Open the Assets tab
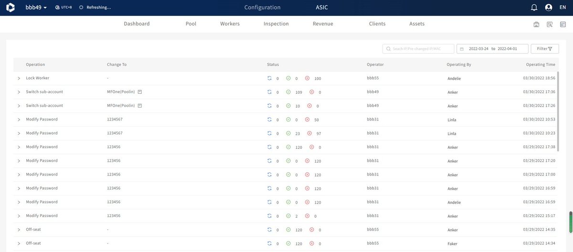This screenshot has width=573, height=252. coord(417,23)
